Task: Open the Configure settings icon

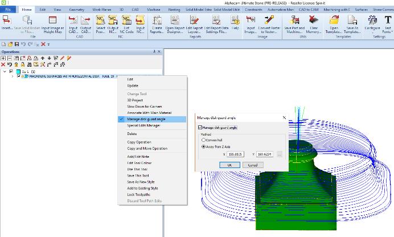Action: click(x=372, y=24)
